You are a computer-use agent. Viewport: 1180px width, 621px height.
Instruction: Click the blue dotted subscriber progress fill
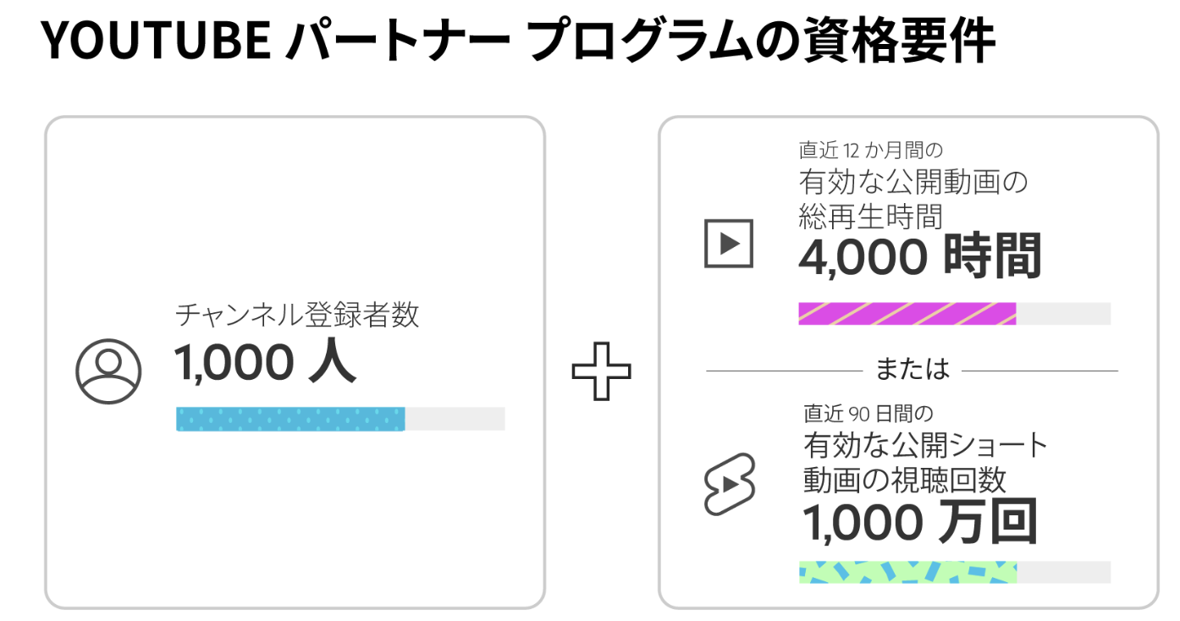[290, 419]
